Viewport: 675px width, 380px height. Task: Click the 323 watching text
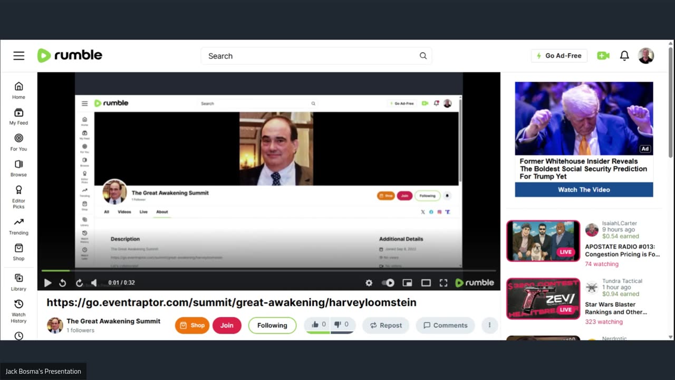point(603,321)
